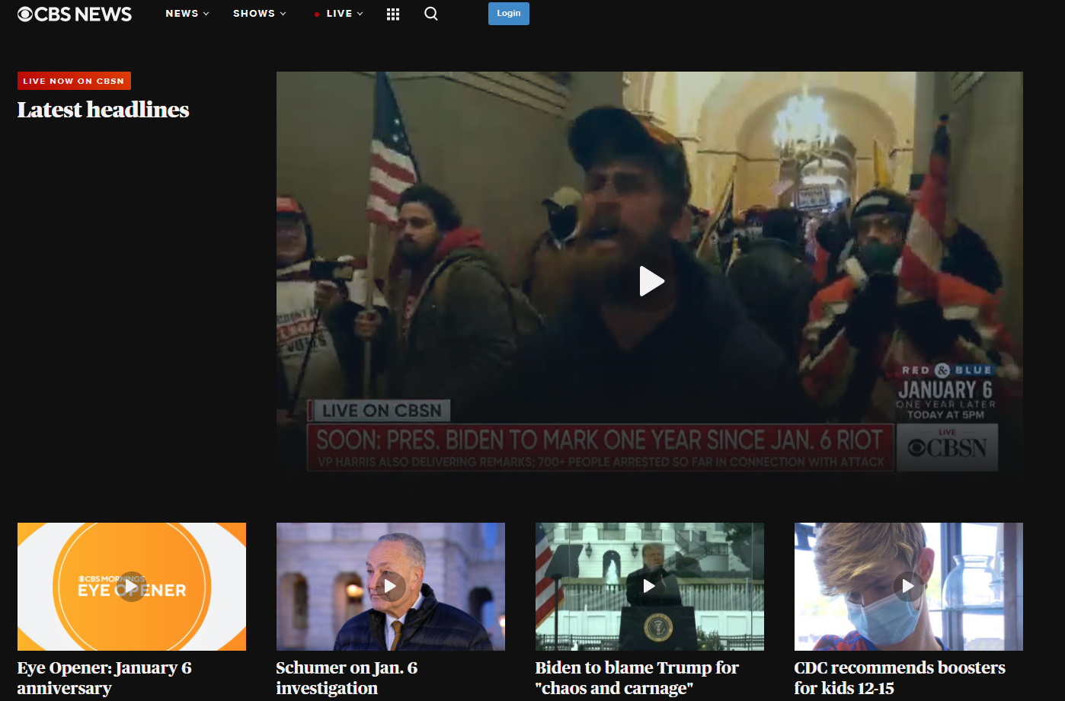Click the Live Now on CBSN badge
This screenshot has width=1065, height=701.
74,81
